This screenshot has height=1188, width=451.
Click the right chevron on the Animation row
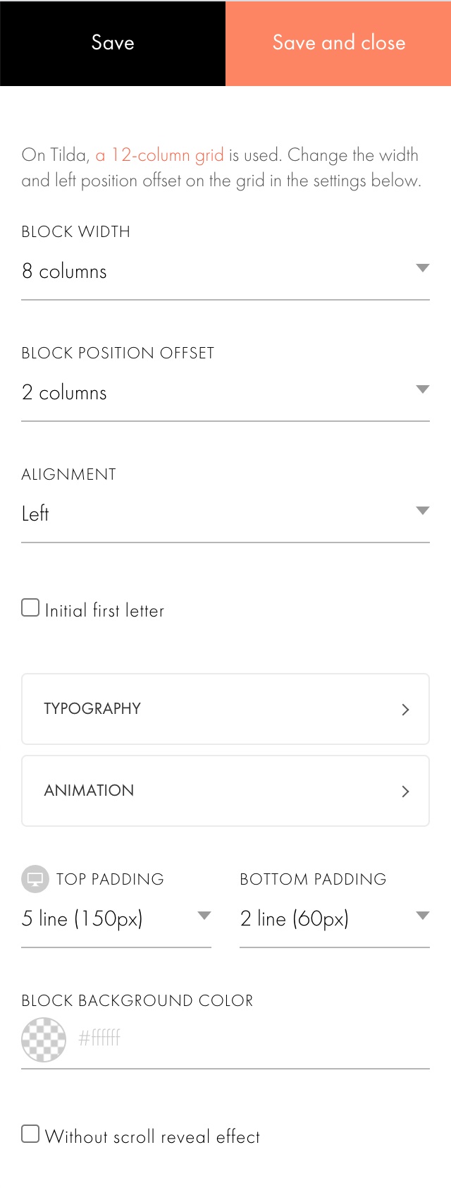point(405,791)
